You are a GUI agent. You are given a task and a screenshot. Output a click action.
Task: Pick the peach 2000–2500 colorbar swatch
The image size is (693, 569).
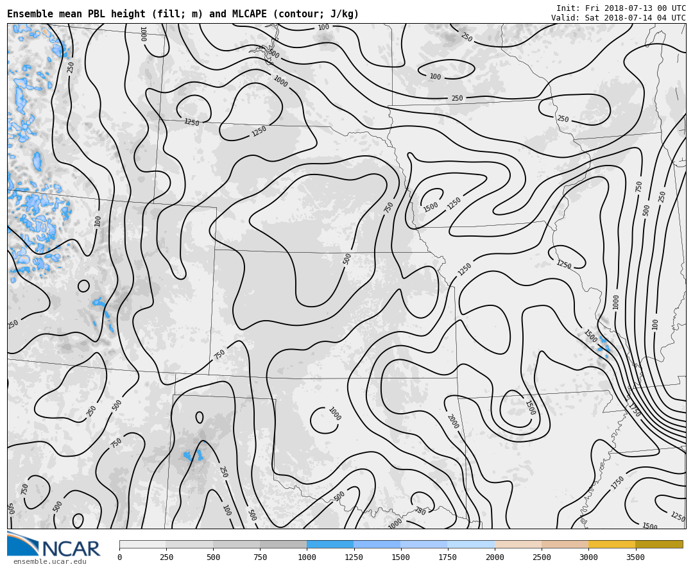click(x=518, y=544)
